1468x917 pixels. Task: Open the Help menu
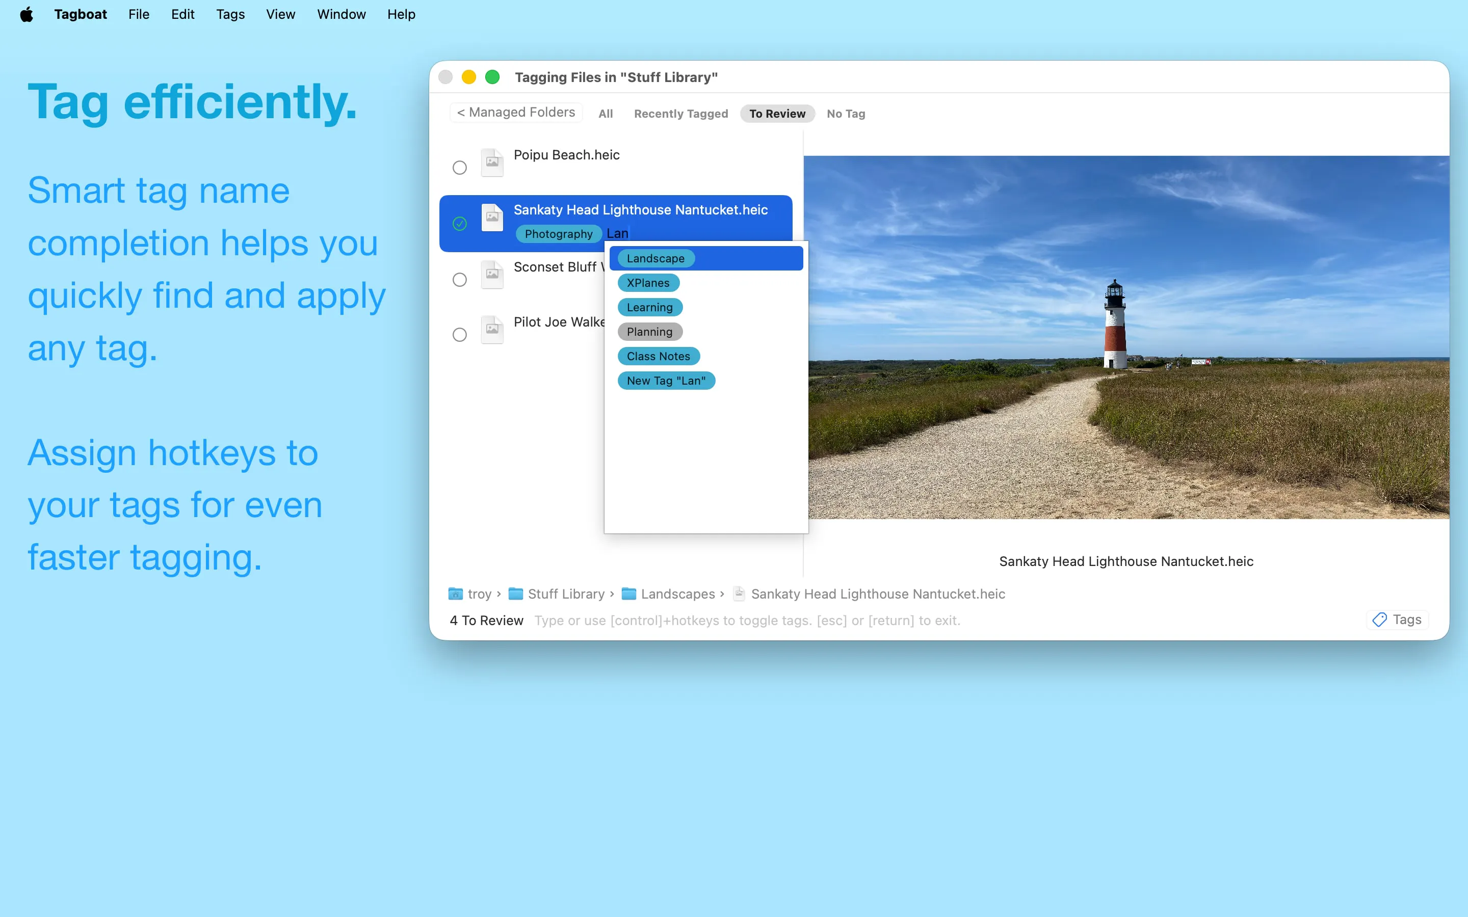401,15
